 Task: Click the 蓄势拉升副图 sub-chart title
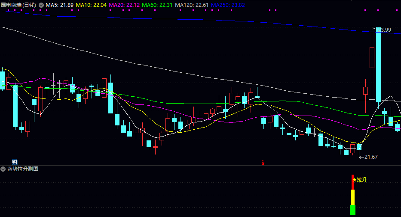pos(23,169)
